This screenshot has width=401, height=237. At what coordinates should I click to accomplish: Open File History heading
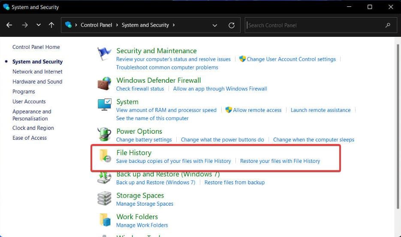click(134, 153)
